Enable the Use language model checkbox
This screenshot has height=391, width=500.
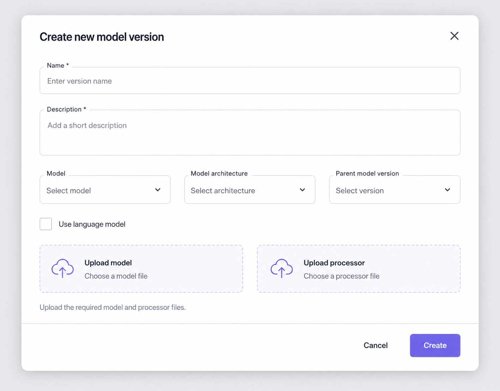[46, 224]
